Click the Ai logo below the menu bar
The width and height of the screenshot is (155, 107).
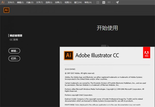point(6,10)
